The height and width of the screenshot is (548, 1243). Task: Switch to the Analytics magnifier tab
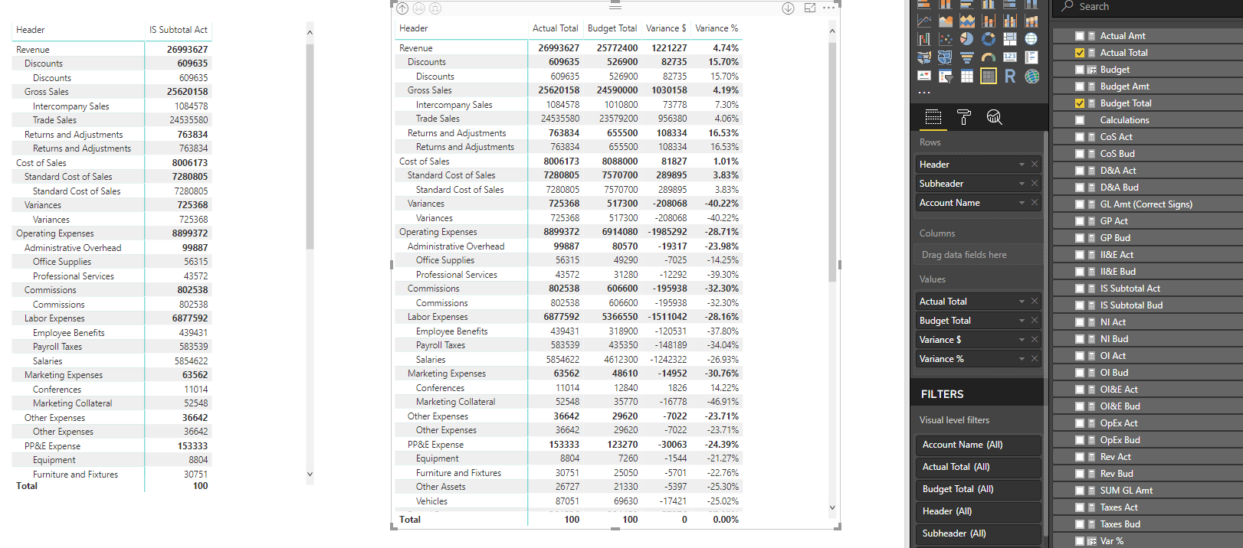[x=995, y=117]
